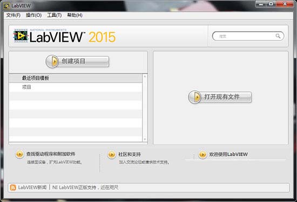Open LabVIEW新闻 news label

(x=32, y=187)
